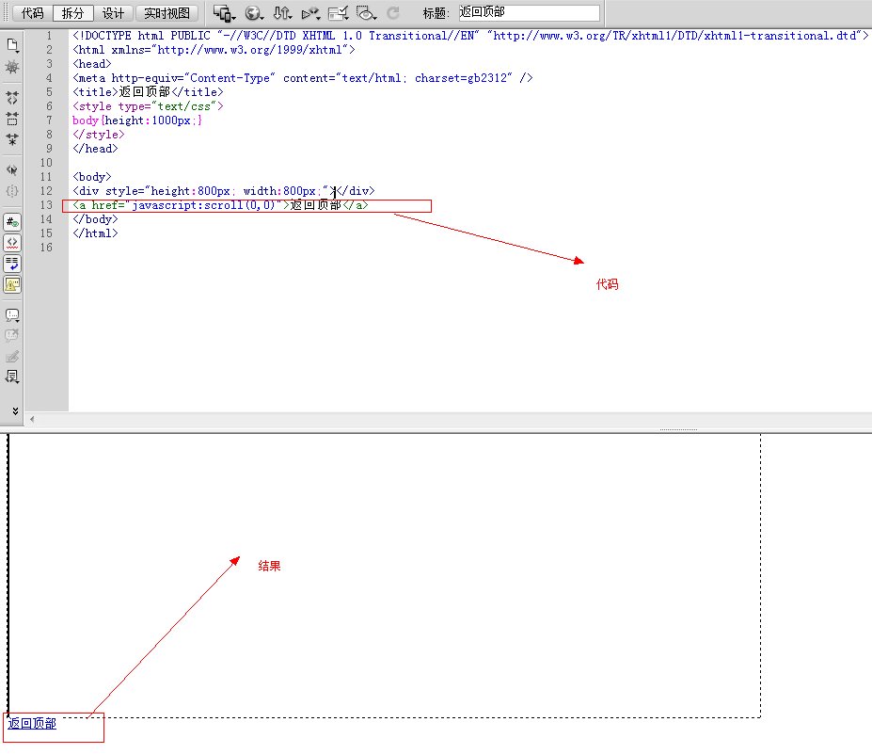Click the W3C validation icon

[x=309, y=13]
